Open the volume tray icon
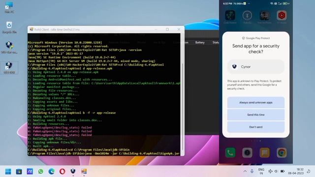The height and width of the screenshot is (177, 315). (x=276, y=171)
